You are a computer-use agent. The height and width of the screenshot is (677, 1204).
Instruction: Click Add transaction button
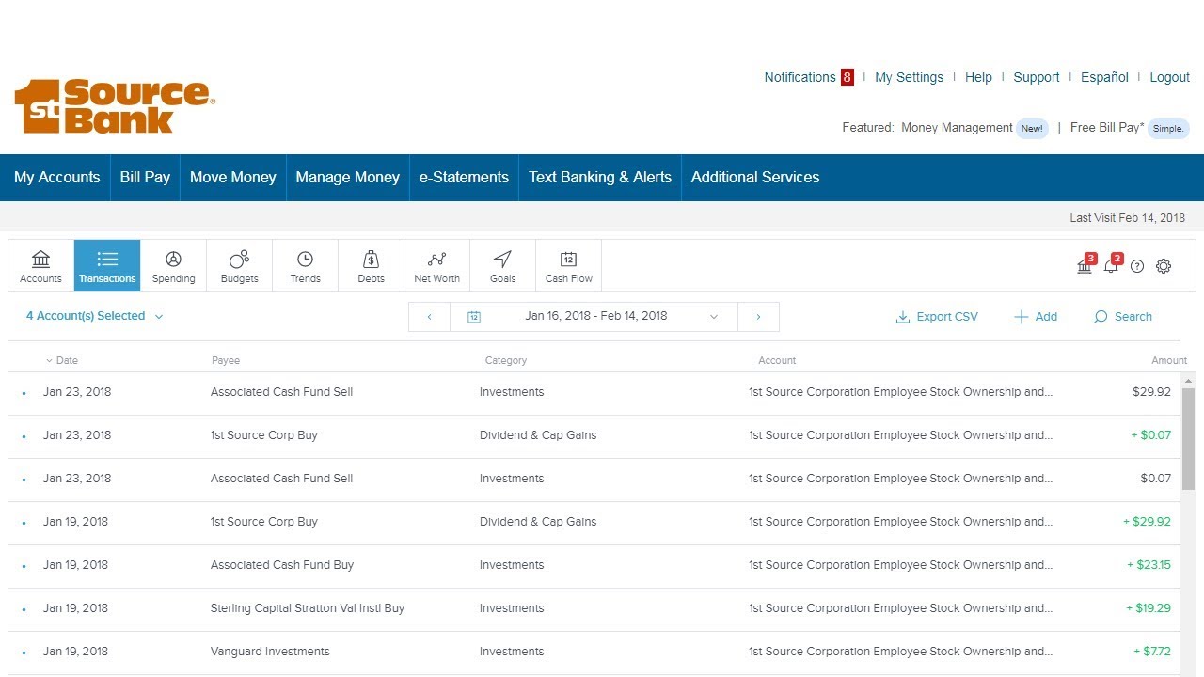[1036, 317]
